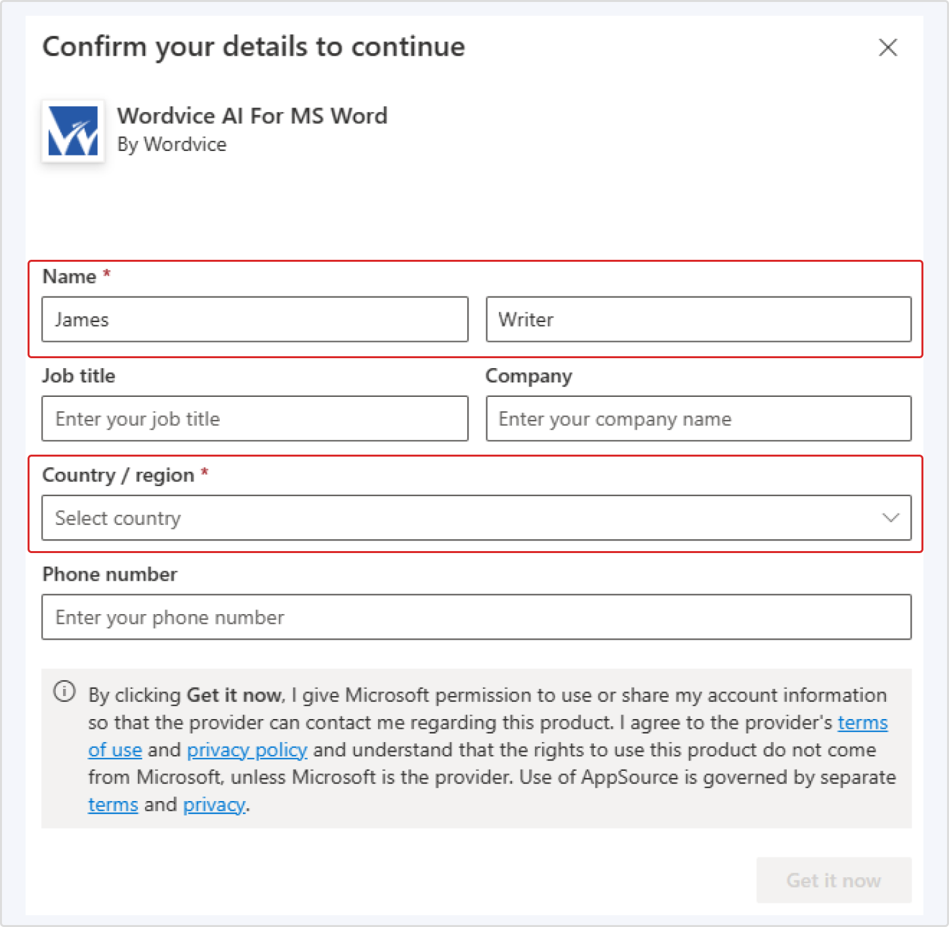The image size is (949, 927).
Task: Open the AppSource terms link
Action: point(112,804)
